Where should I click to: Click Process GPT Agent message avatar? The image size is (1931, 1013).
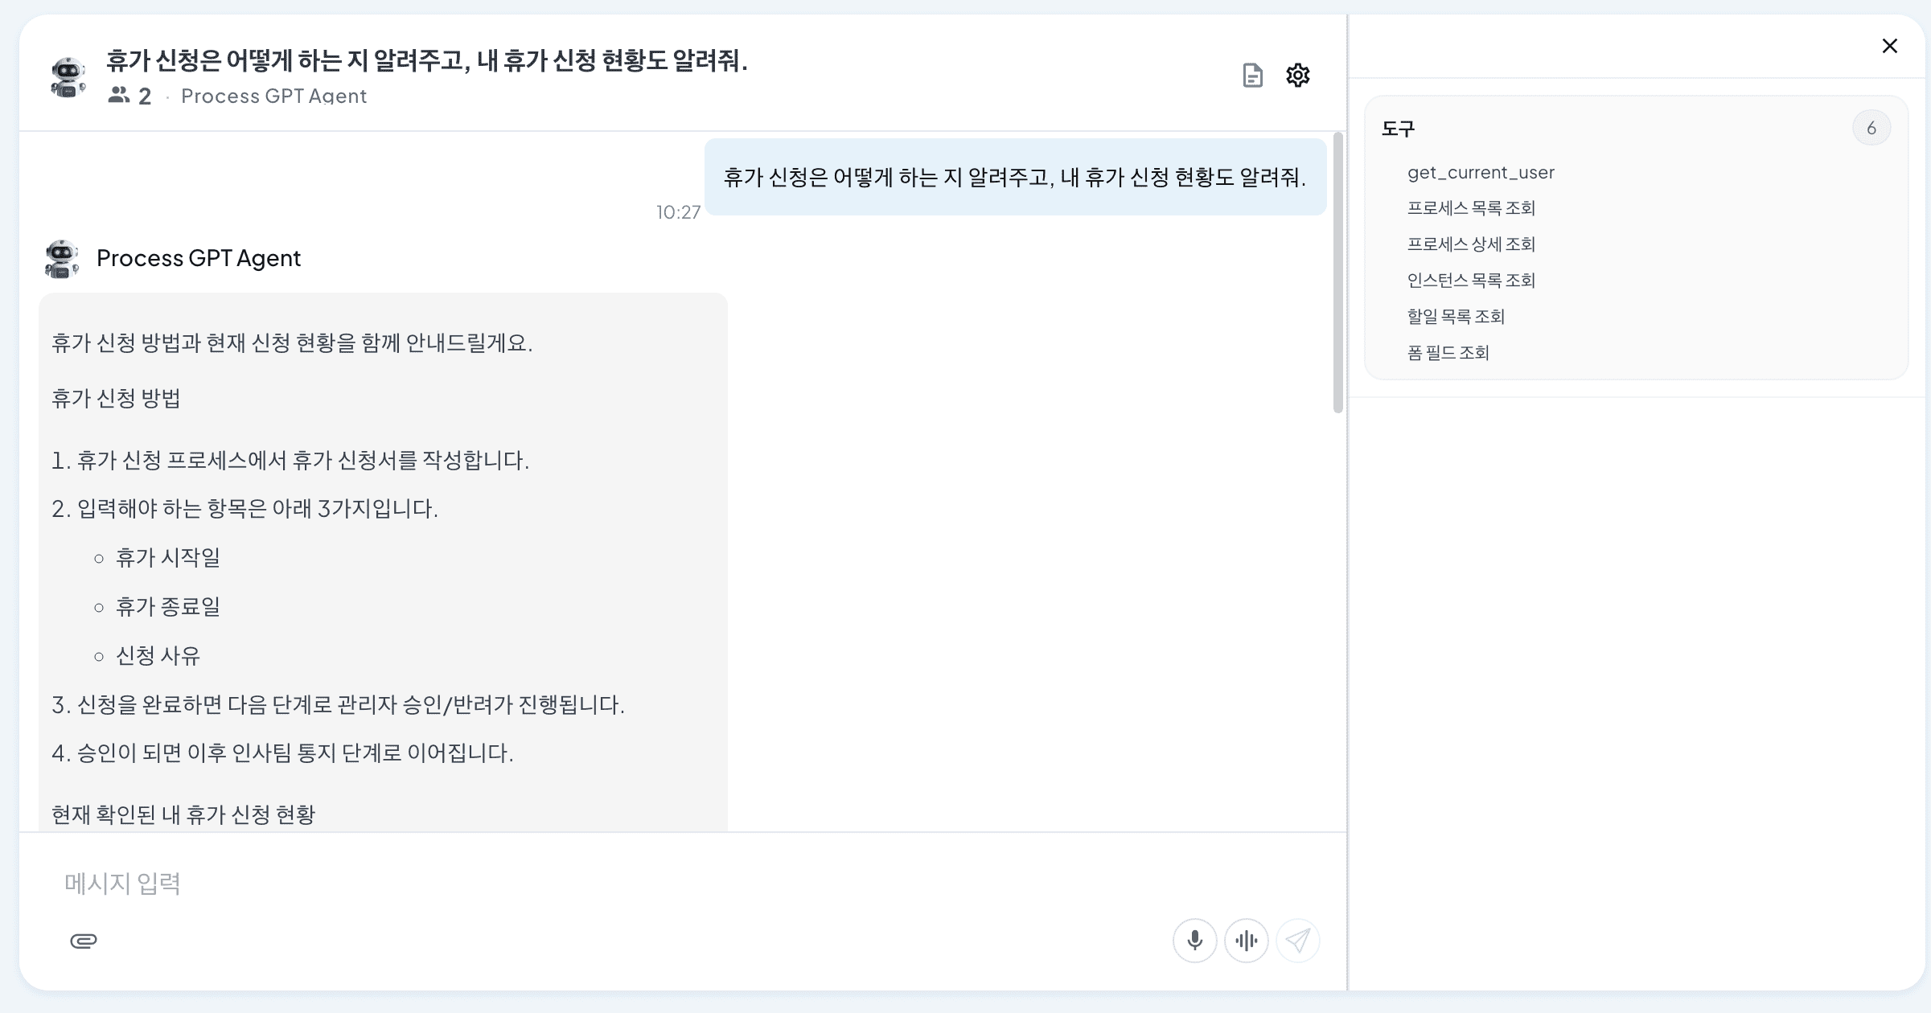pos(61,259)
